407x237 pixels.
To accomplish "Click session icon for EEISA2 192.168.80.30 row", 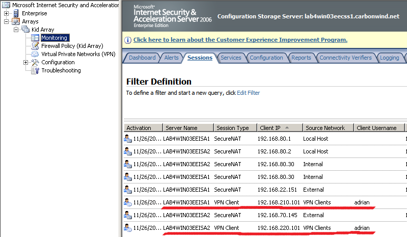I will tap(128, 164).
